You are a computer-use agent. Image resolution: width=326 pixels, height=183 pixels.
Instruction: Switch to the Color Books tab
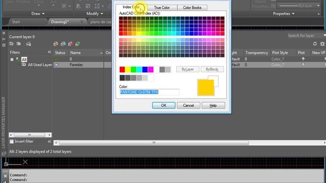(192, 8)
